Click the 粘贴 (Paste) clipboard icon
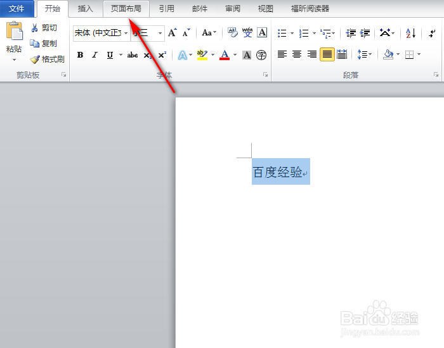This screenshot has width=444, height=348. (x=14, y=30)
